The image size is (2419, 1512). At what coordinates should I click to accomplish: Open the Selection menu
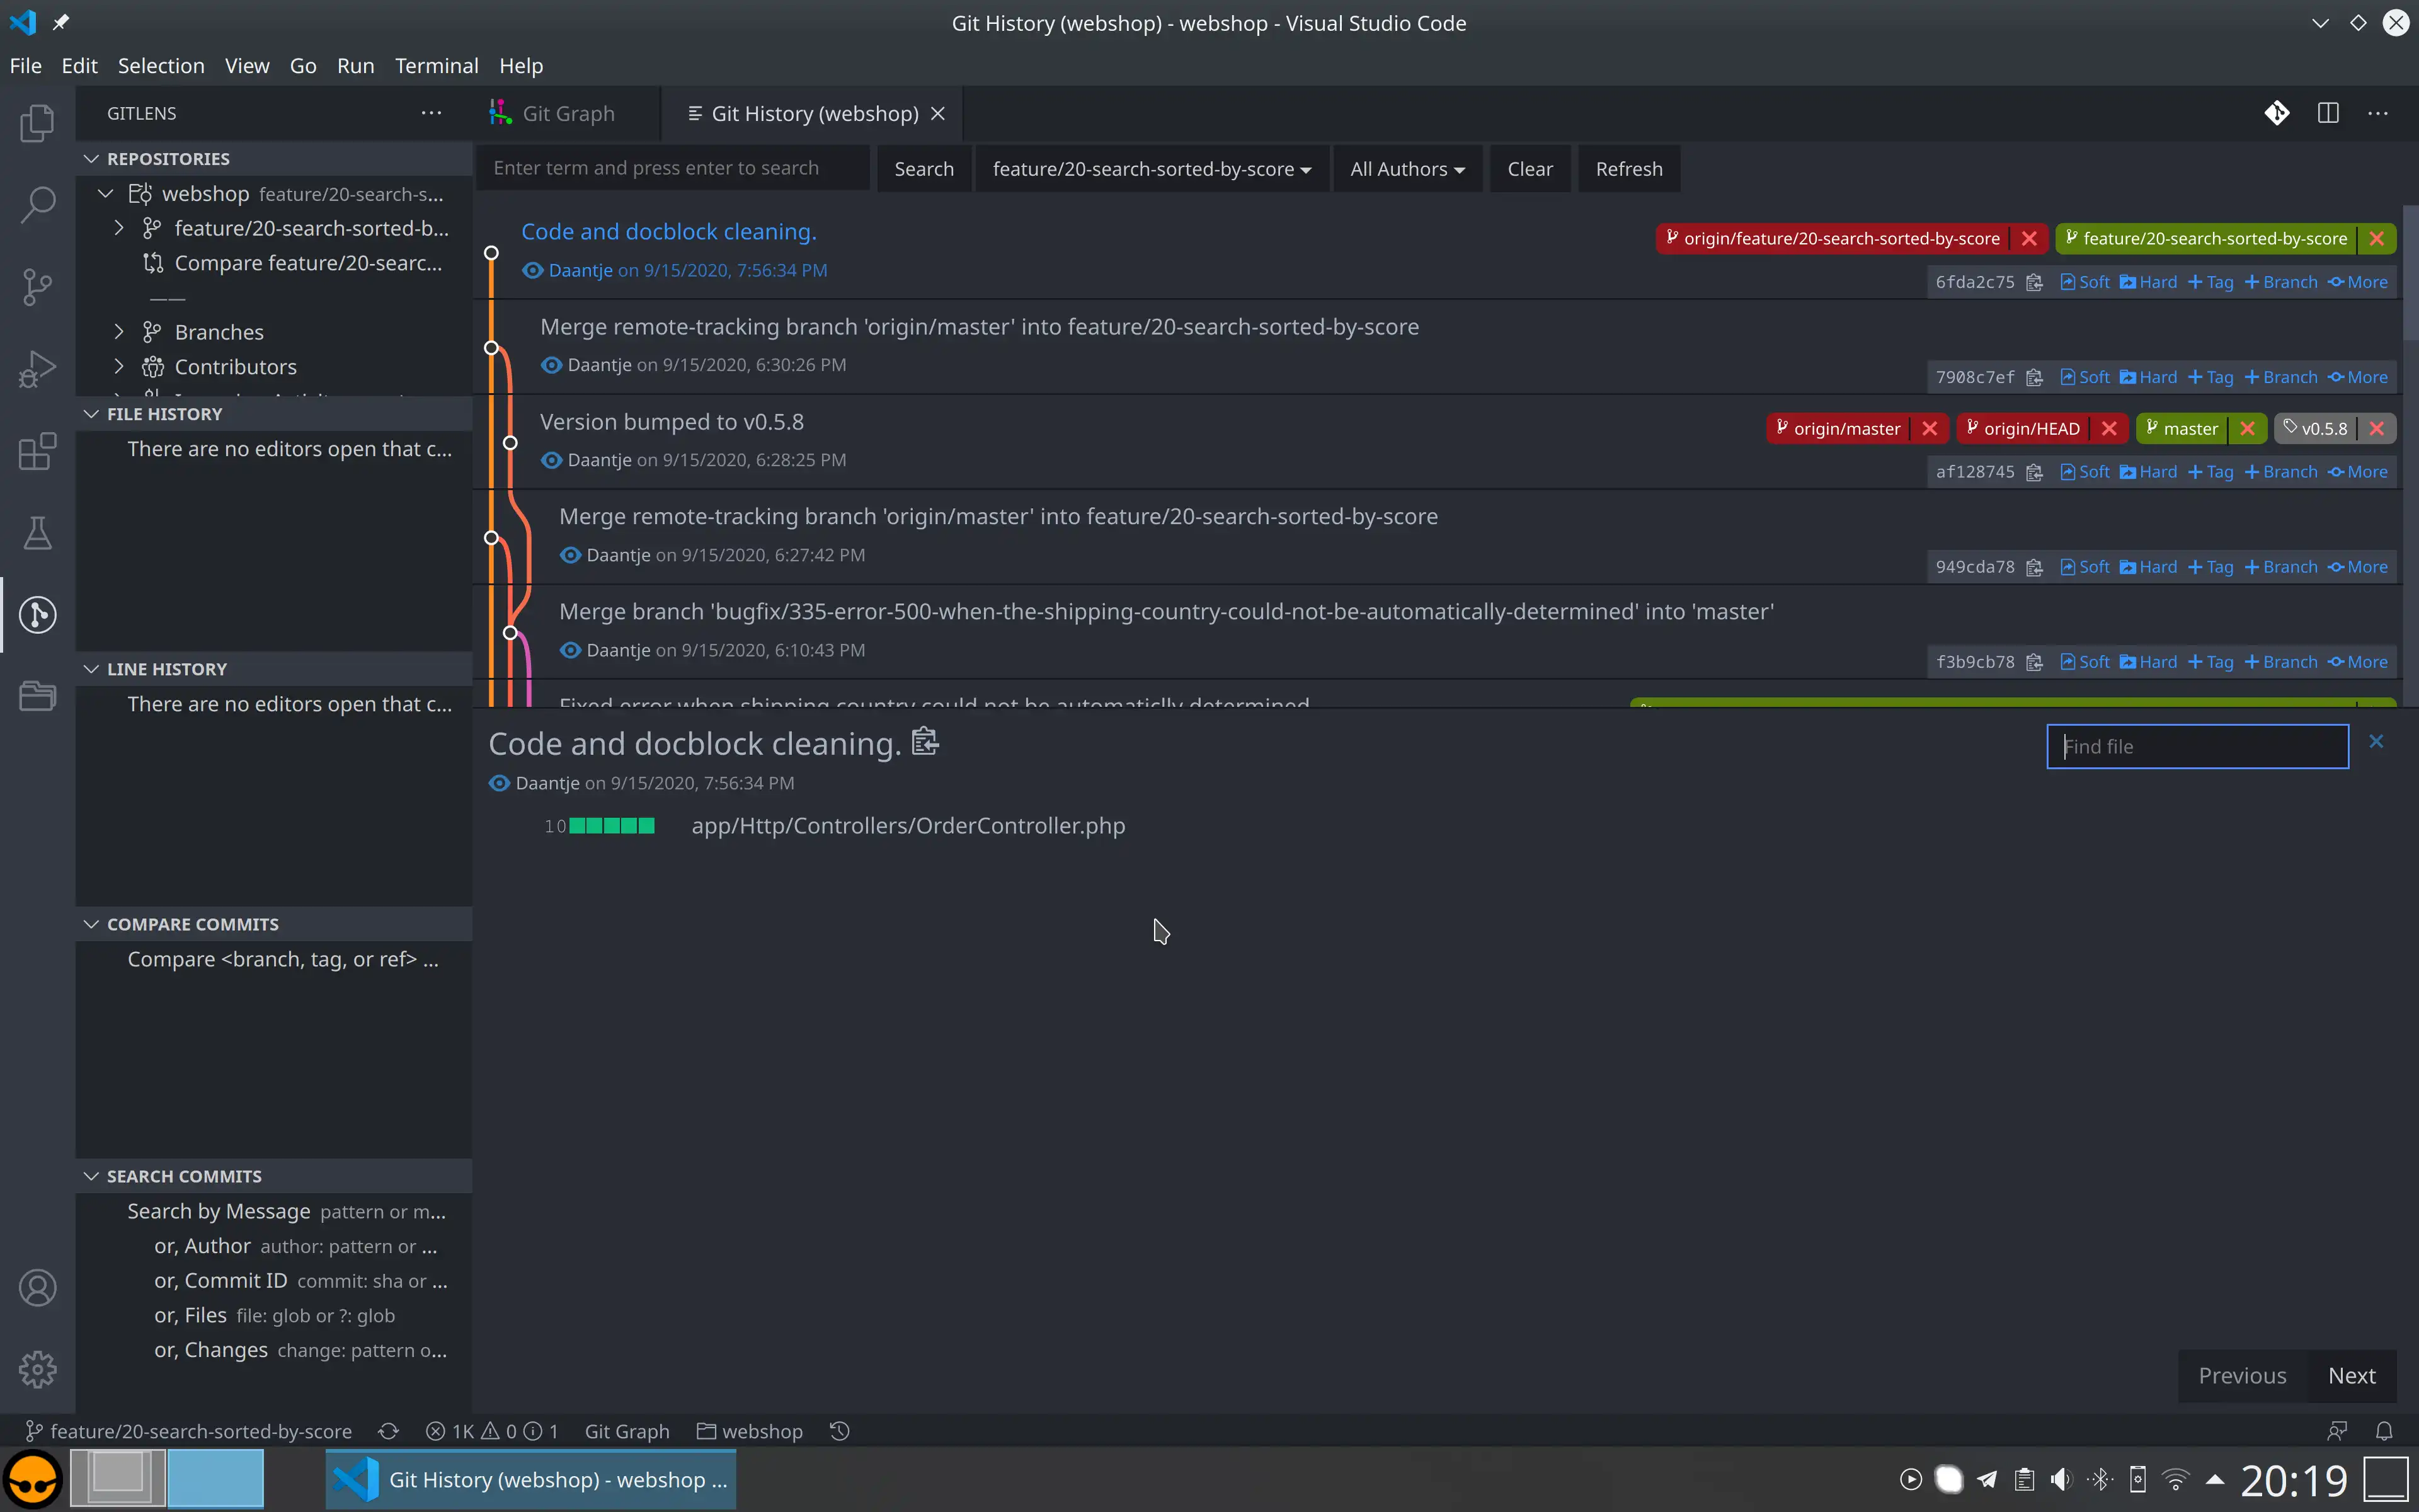[161, 66]
